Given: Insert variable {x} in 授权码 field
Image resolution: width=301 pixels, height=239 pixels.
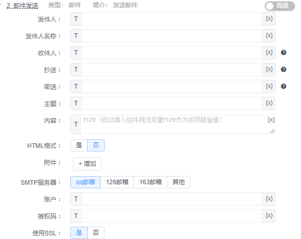Looking at the screenshot, I should coord(269,216).
